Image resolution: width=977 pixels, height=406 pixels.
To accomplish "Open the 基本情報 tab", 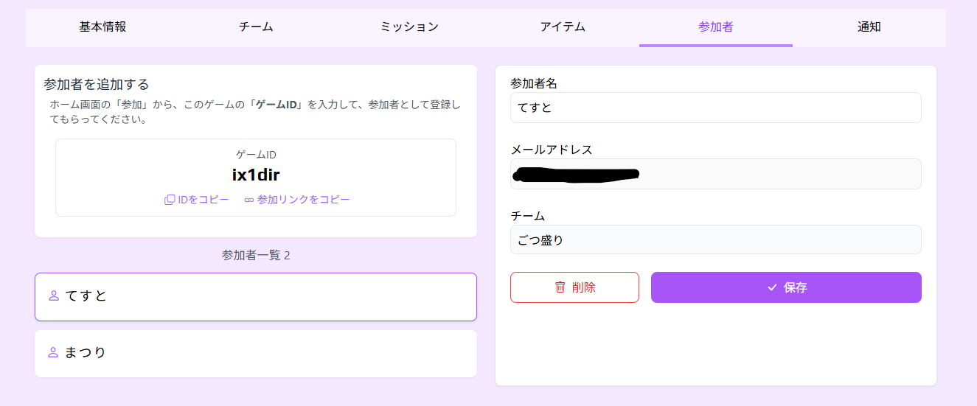I will [x=102, y=27].
